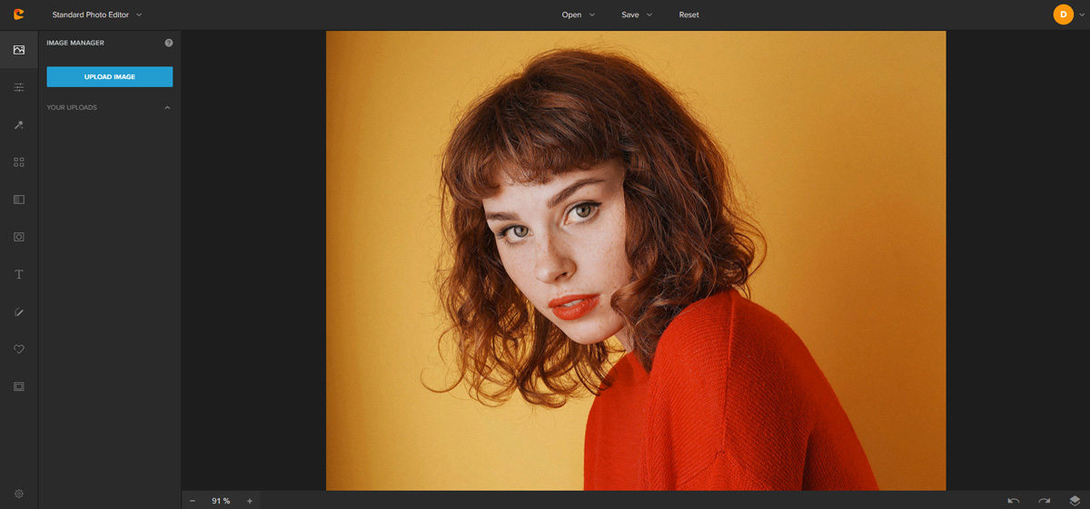1090x509 pixels.
Task: Open the Image Manager sidebar icon
Action: click(18, 50)
